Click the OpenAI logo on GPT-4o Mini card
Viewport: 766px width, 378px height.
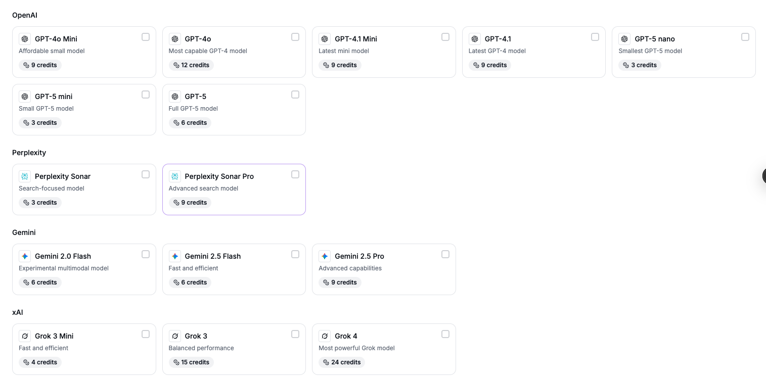click(25, 39)
